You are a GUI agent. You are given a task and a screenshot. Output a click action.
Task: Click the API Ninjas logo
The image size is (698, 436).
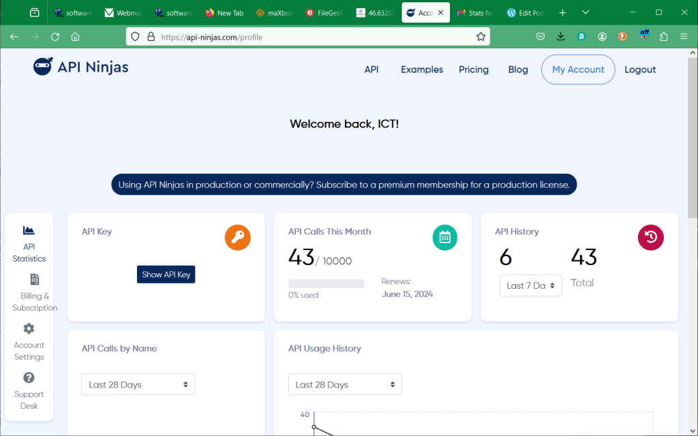80,67
